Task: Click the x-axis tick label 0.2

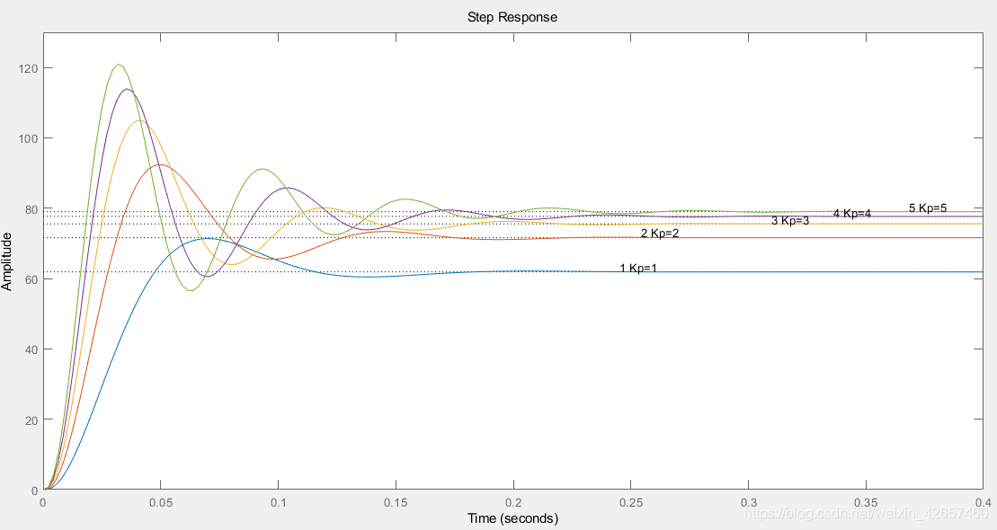Action: click(x=513, y=503)
